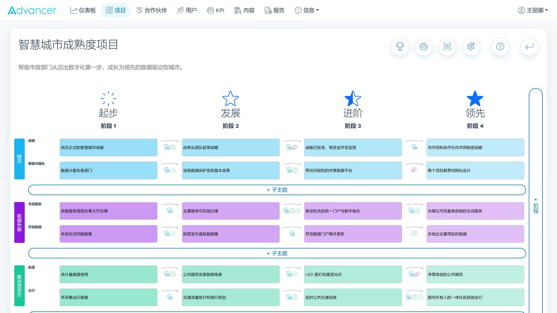Select the 项目 navigation tab

click(116, 10)
